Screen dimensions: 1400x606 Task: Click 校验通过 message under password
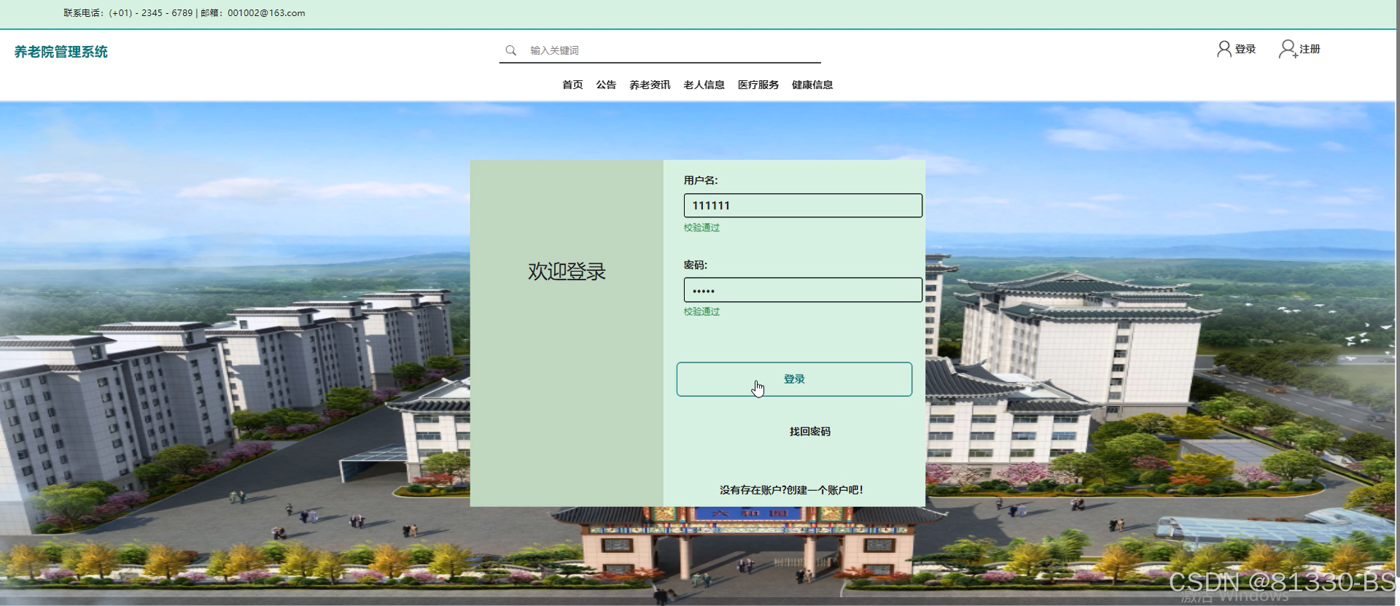pyautogui.click(x=701, y=311)
